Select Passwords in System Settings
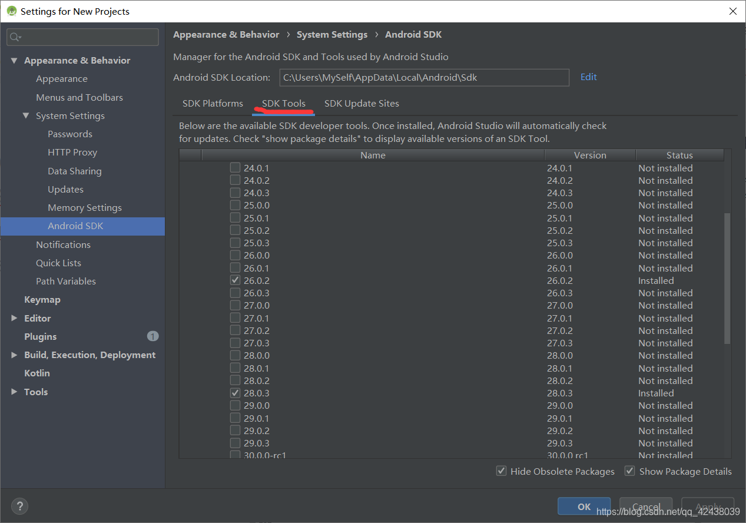Image resolution: width=746 pixels, height=523 pixels. click(x=70, y=134)
